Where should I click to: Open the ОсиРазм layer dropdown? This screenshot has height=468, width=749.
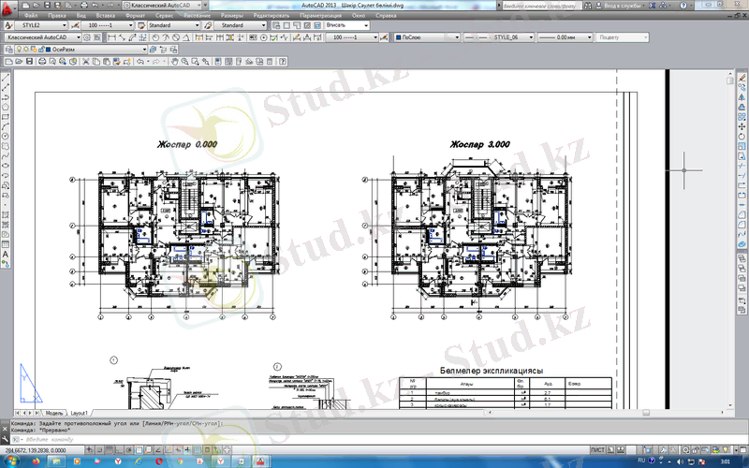[x=81, y=50]
